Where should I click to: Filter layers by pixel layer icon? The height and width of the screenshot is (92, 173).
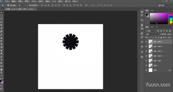[x=158, y=31]
